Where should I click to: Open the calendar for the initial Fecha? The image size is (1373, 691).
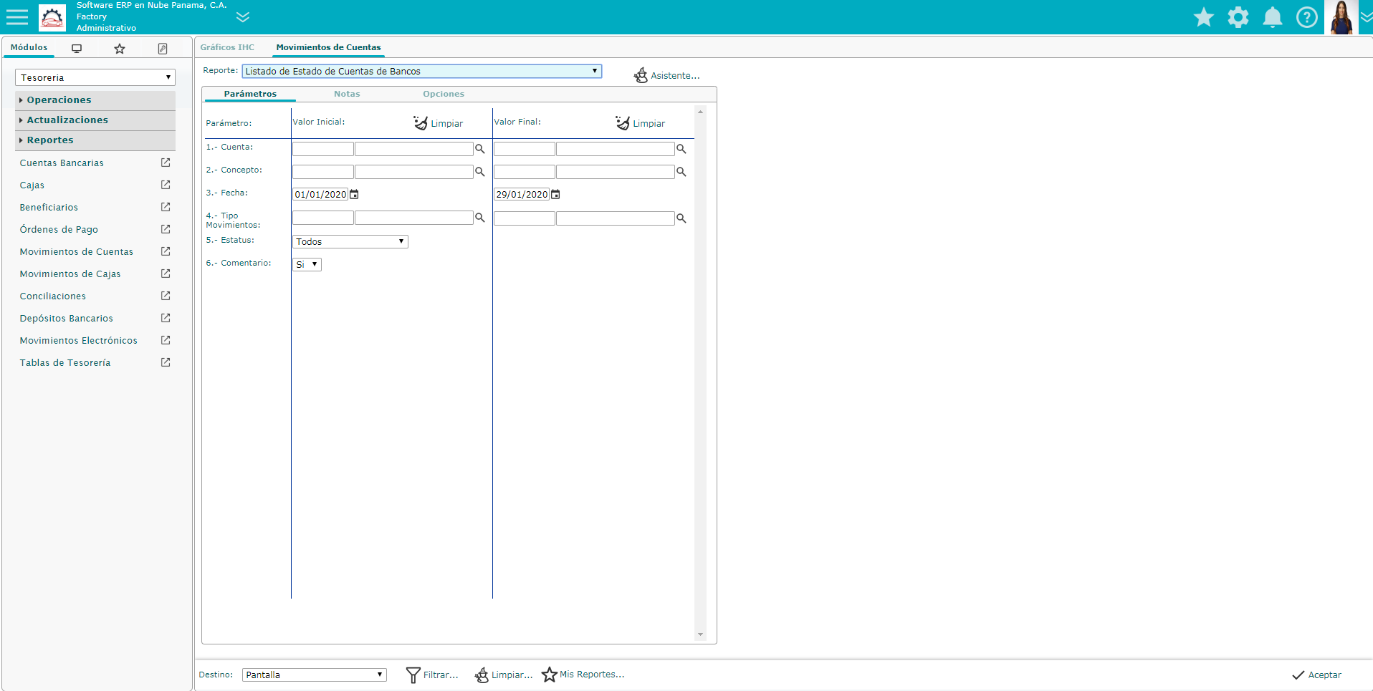click(x=354, y=195)
